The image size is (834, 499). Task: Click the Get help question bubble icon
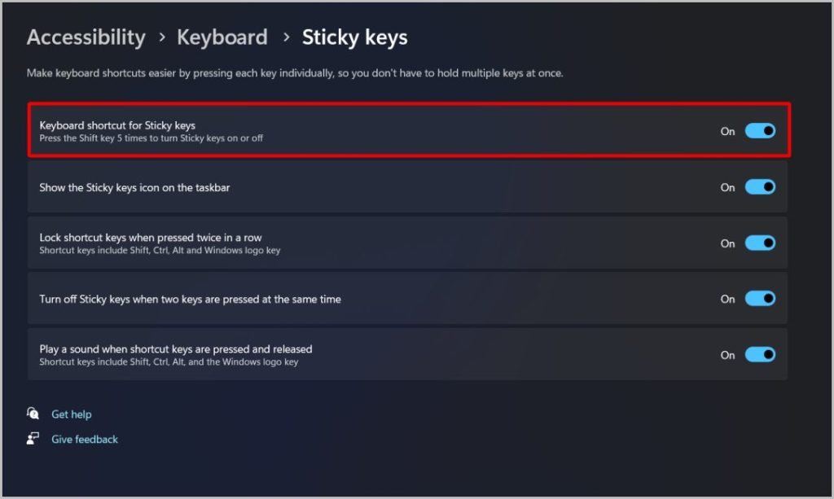click(x=33, y=414)
